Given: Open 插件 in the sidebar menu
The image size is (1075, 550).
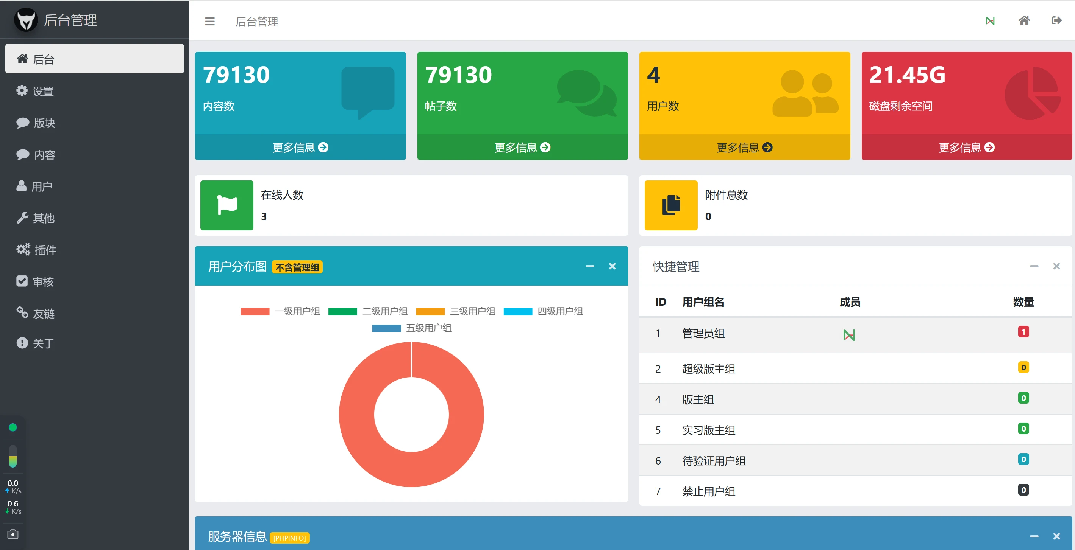Looking at the screenshot, I should 45,250.
